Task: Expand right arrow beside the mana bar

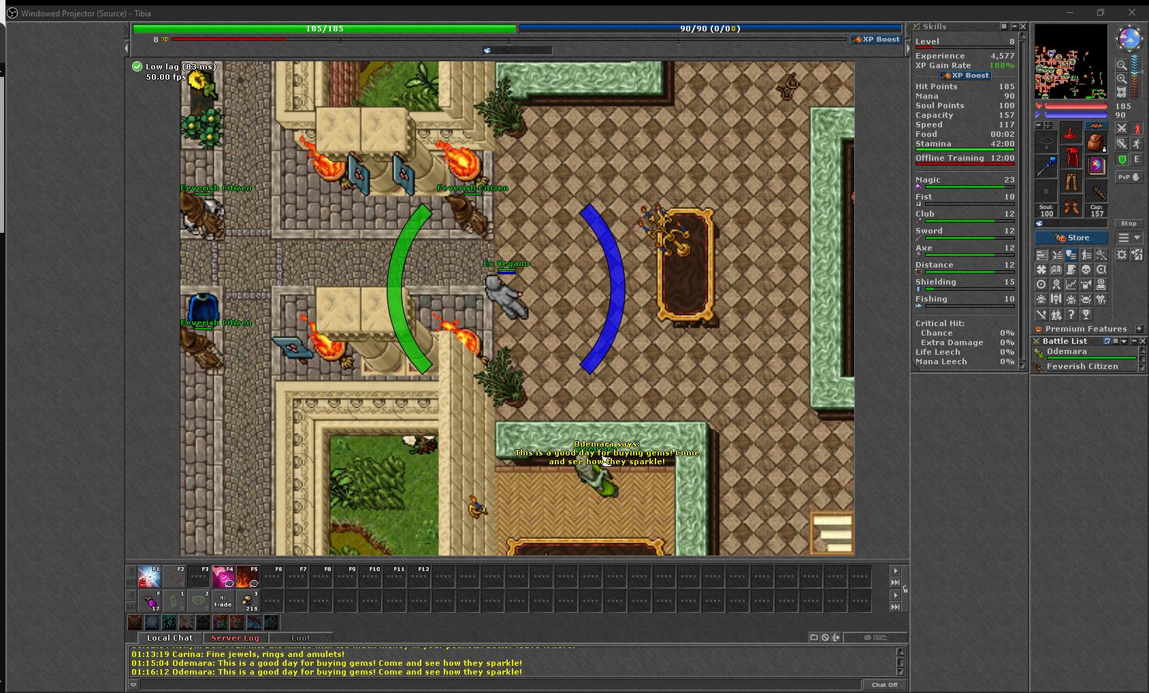Action: 907,48
